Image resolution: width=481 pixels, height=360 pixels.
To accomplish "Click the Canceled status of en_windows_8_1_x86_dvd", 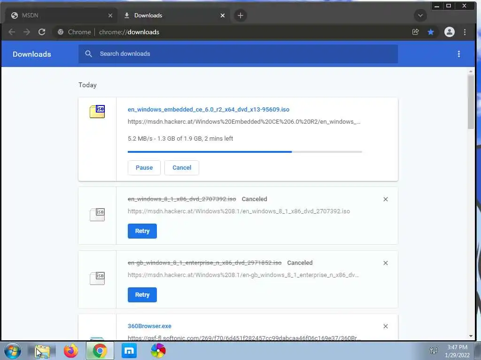I will click(x=254, y=199).
